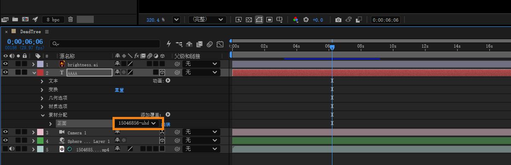The image size is (511, 165).
Task: Open the DeadTree panel menu
Action: click(47, 31)
